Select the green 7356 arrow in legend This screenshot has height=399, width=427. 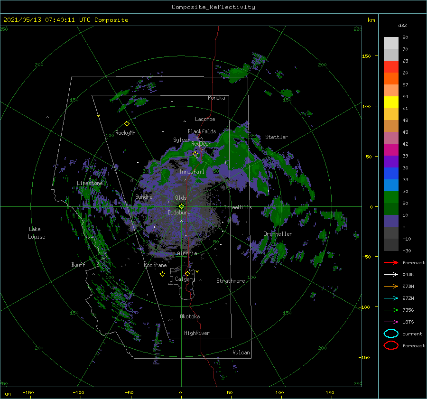391,310
